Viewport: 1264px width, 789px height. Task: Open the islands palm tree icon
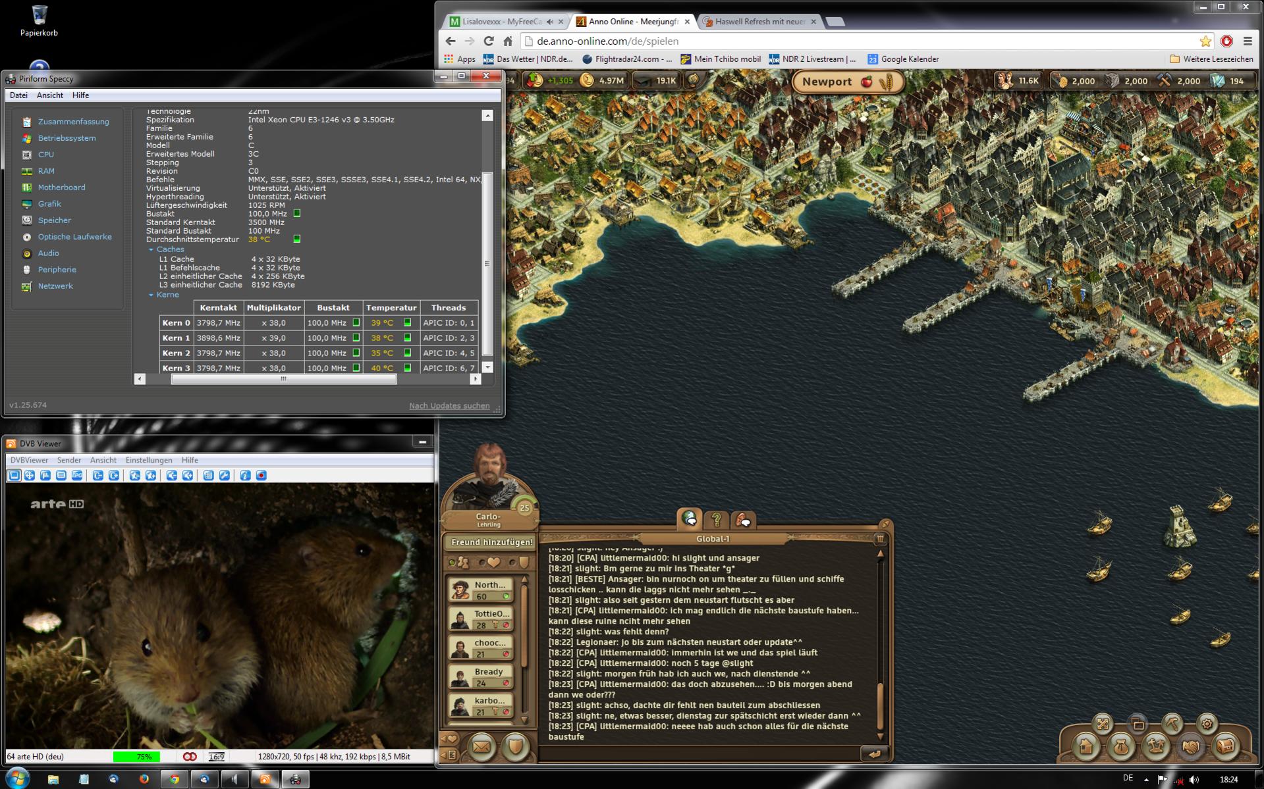[x=1156, y=747]
